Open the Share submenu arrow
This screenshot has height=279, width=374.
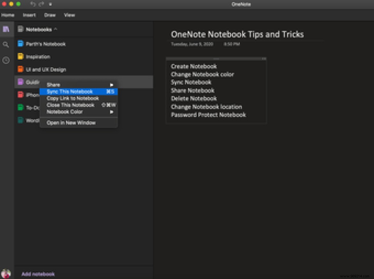pos(112,85)
